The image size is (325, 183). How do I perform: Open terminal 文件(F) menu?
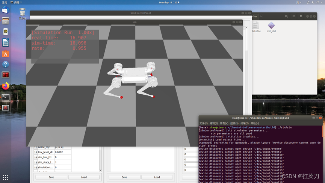pyautogui.click(x=203, y=123)
